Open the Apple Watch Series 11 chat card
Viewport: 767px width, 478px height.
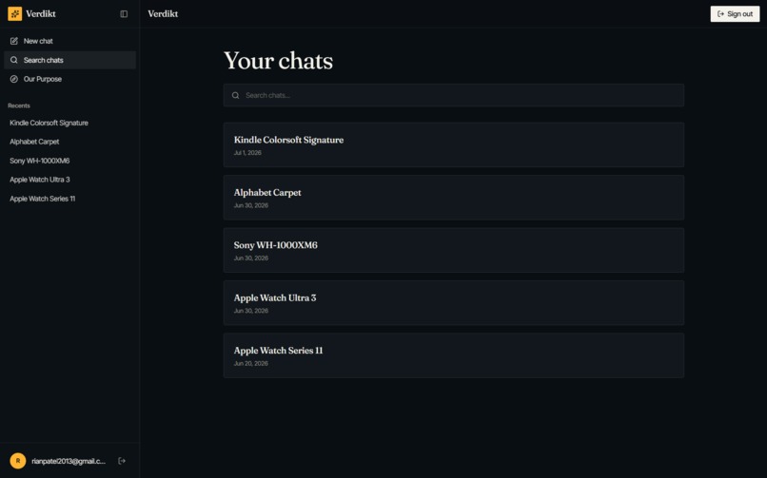454,356
